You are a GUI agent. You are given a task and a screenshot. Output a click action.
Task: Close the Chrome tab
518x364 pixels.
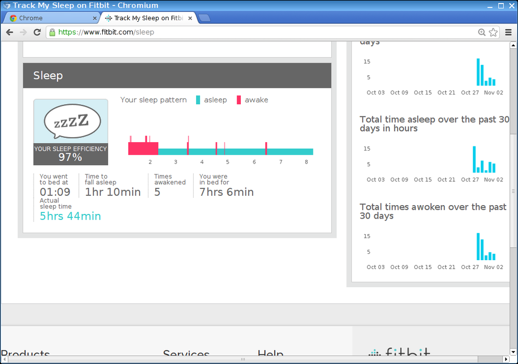pos(95,18)
